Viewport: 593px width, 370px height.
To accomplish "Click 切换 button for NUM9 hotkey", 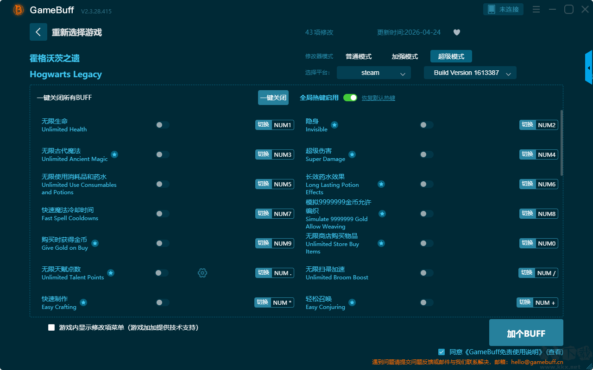I will coord(264,243).
